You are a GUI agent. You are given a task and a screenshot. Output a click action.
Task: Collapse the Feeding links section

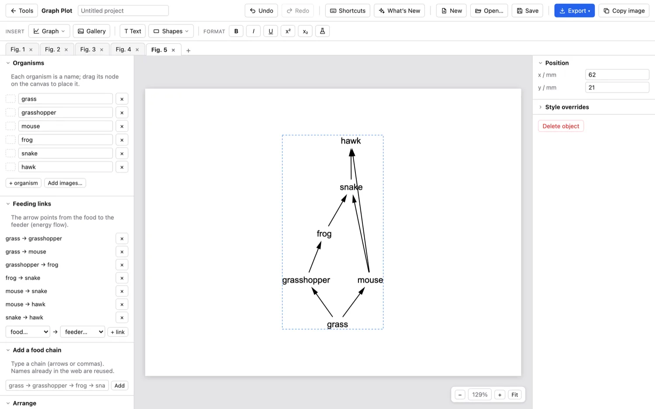click(x=8, y=204)
